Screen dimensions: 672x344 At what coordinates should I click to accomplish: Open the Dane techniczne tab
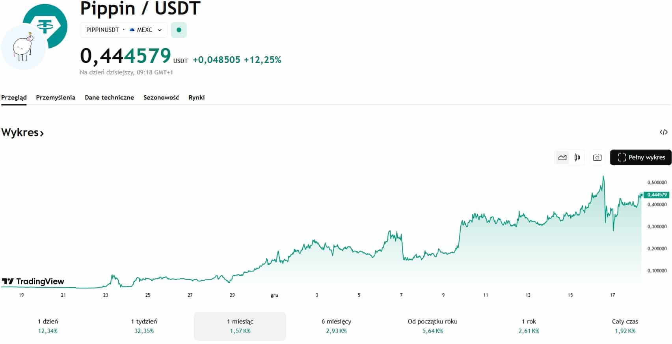coord(109,98)
